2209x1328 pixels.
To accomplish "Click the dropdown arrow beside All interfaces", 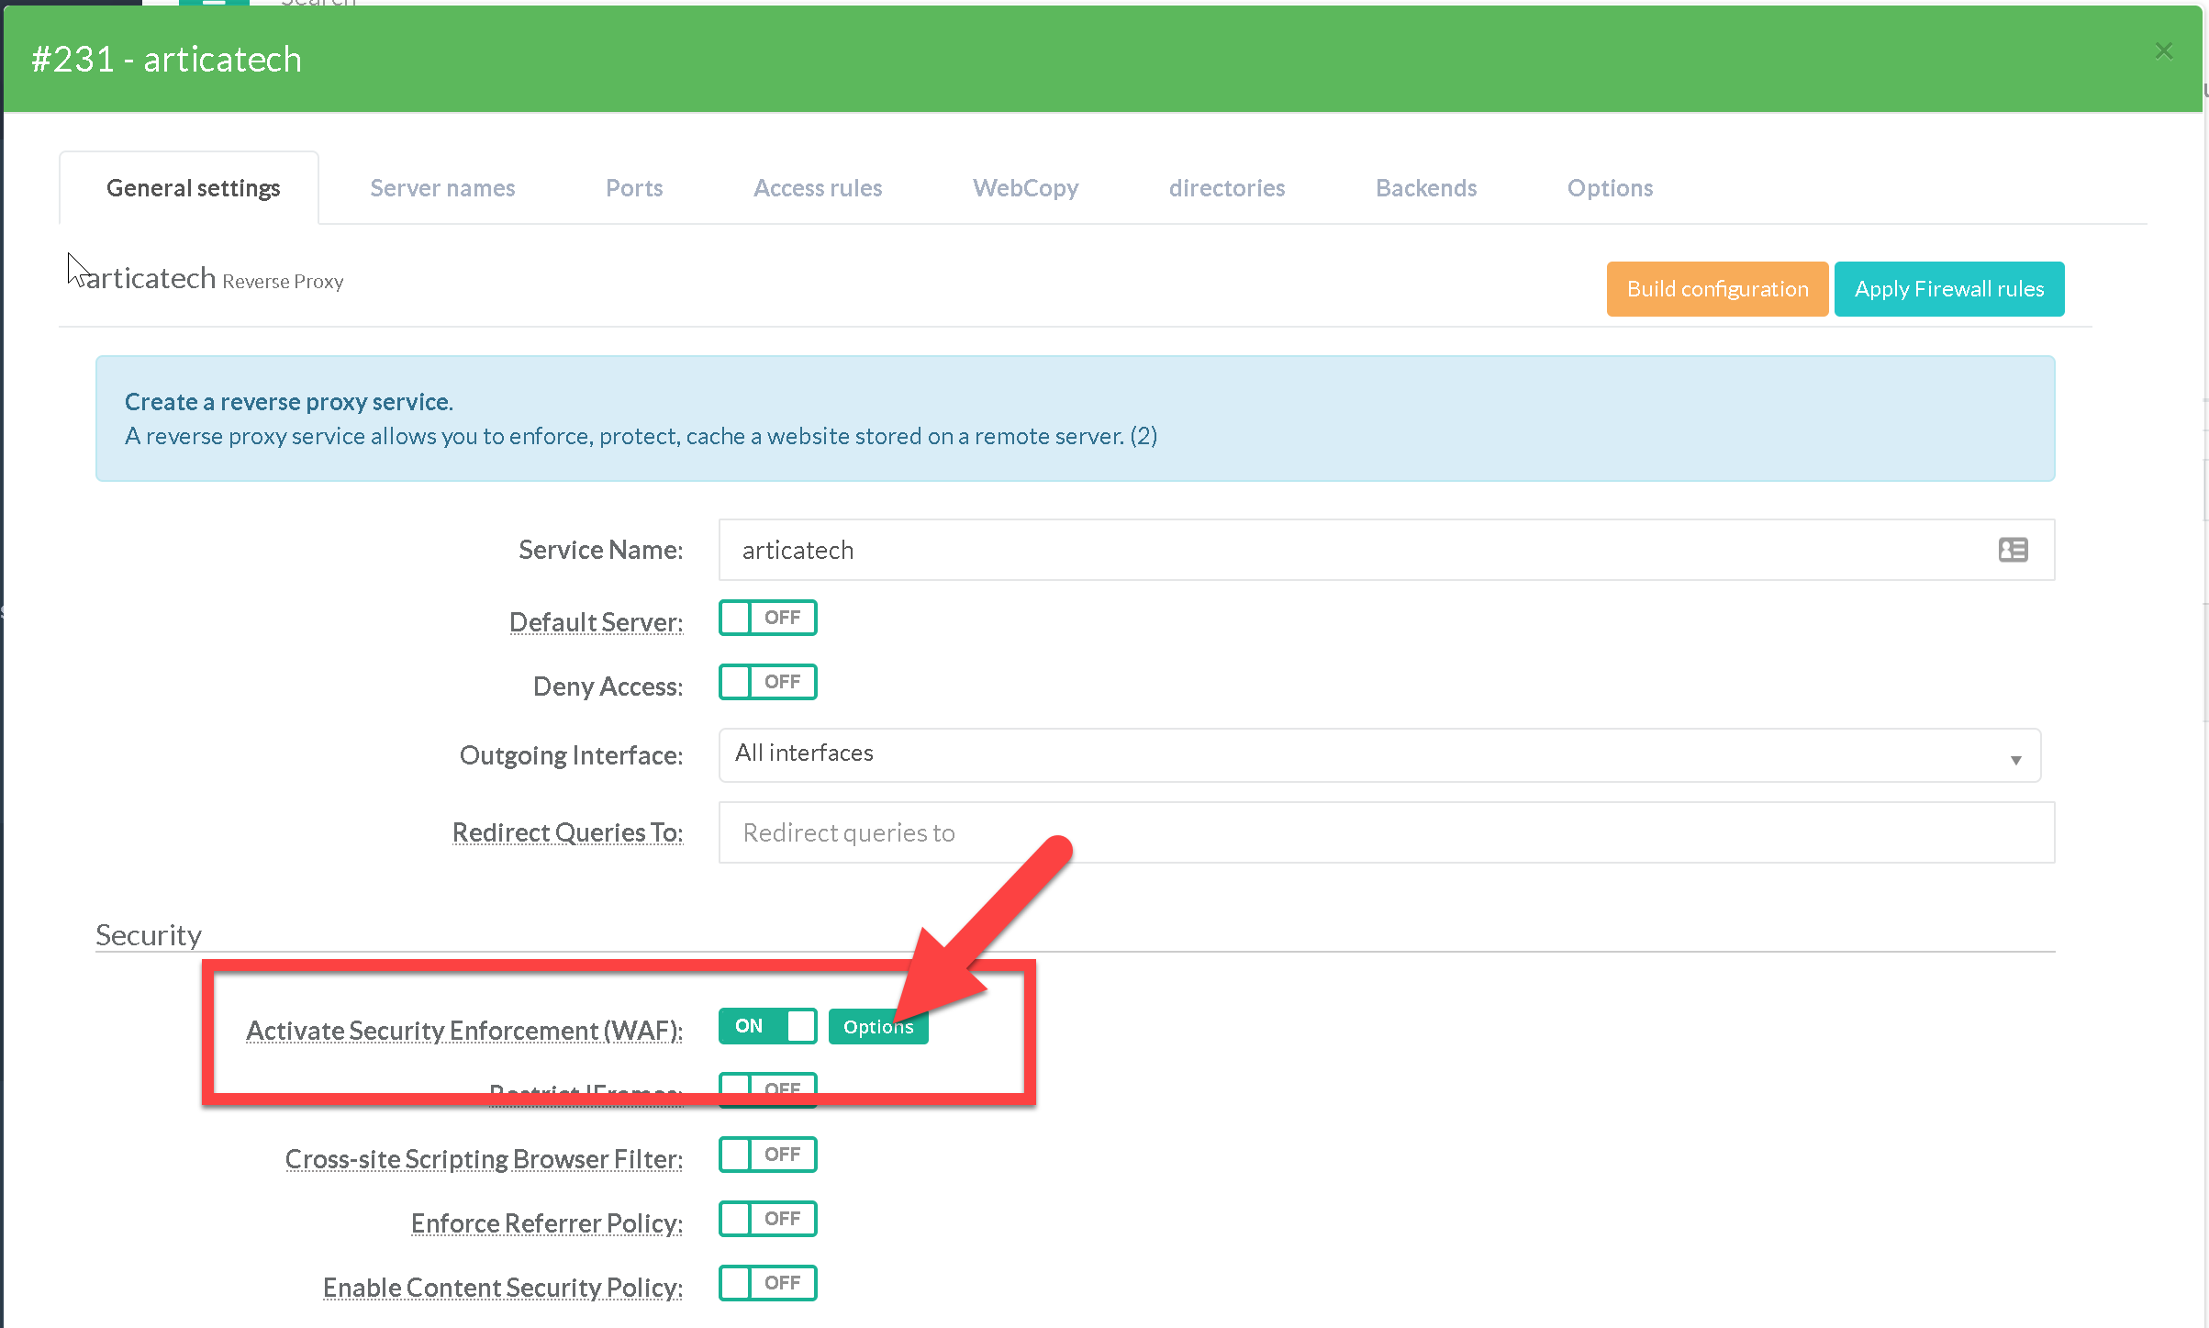I will tap(2015, 759).
